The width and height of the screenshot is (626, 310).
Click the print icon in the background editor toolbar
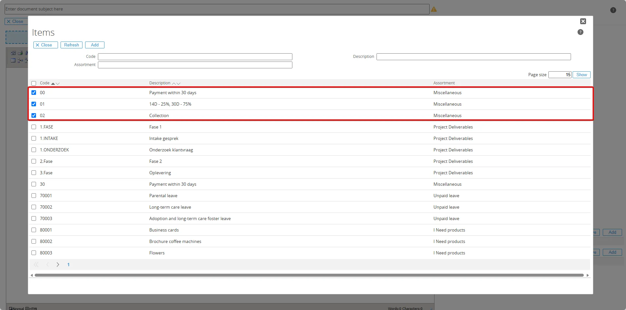tap(20, 53)
